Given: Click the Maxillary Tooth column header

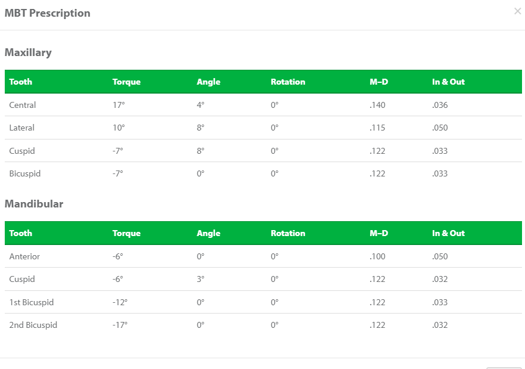Looking at the screenshot, I should click(20, 82).
